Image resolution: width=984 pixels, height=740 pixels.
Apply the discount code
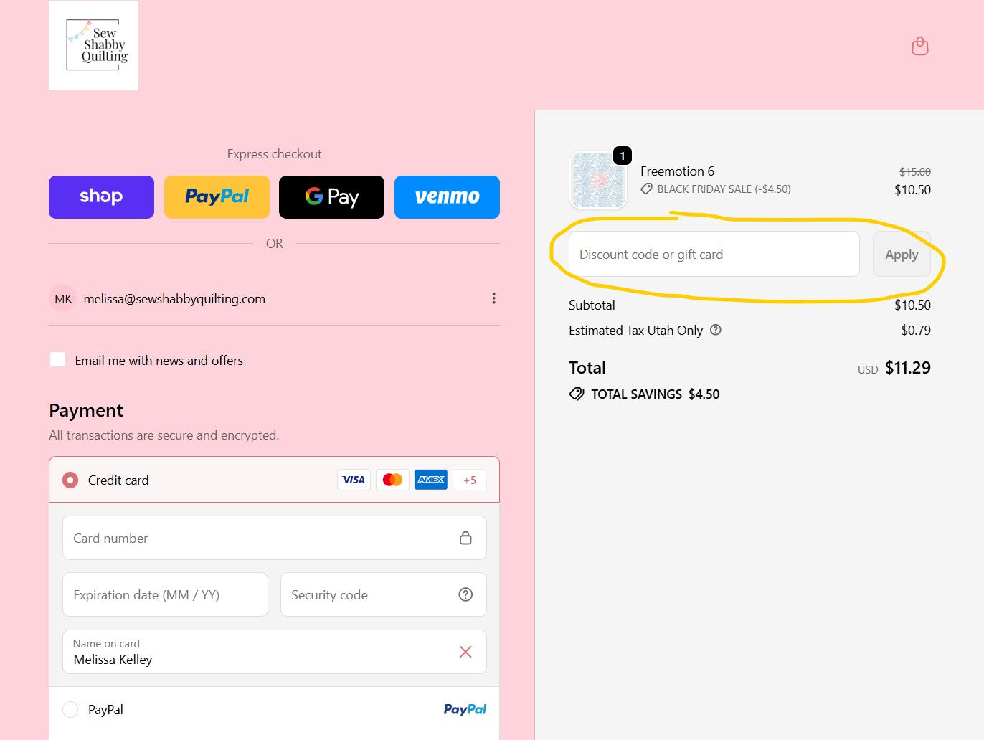pyautogui.click(x=902, y=254)
